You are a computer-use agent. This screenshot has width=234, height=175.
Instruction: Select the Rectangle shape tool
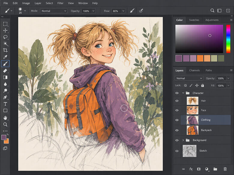(5, 110)
